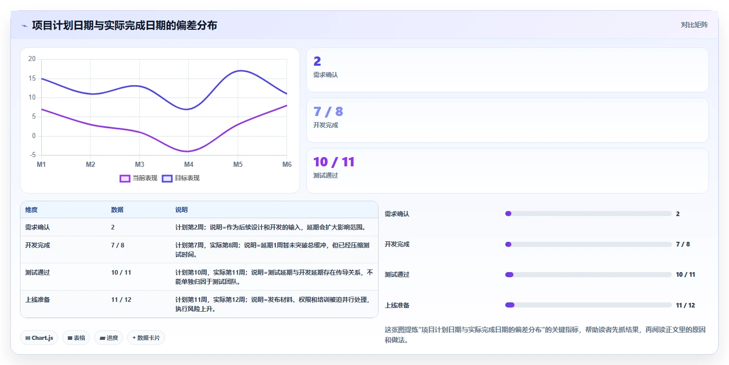Image resolution: width=729 pixels, height=365 pixels.
Task: Open the 测试通过 data card showing 10 / 11
Action: click(507, 170)
